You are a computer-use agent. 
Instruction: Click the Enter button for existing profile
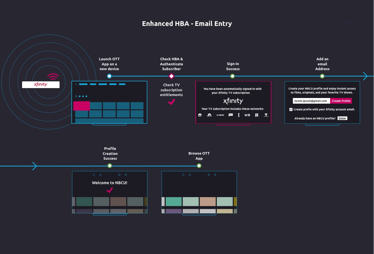342,118
